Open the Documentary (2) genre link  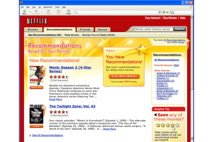tap(165, 80)
